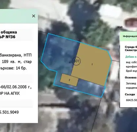Click the order text '66/02.06.2008 г.'
Image resolution: width=137 pixels, height=132 pixels.
point(16,87)
